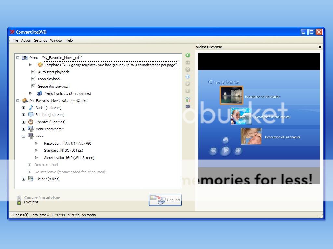
Task: Select the Chapter clock icon
Action: 31,122
